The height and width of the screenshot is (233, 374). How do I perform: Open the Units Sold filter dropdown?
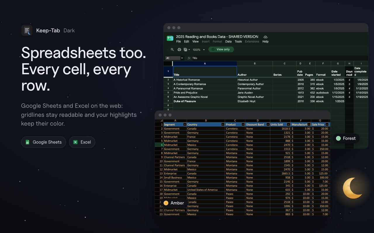tap(288, 124)
